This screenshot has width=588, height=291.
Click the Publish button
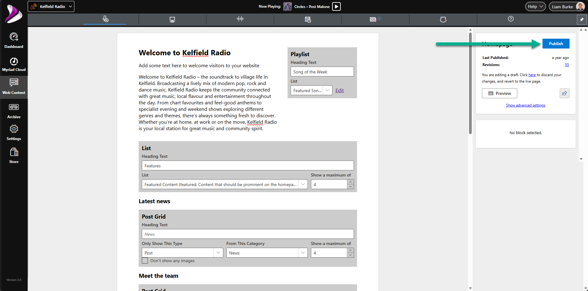(556, 44)
